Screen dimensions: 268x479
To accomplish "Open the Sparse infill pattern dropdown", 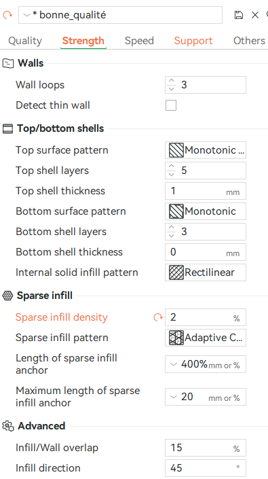I will (206, 338).
